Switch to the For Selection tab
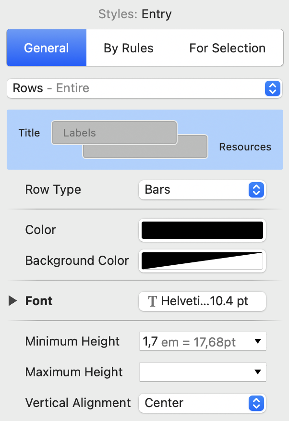The image size is (289, 421). click(x=227, y=48)
